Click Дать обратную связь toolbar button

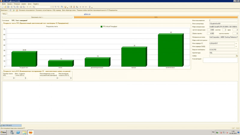point(68,10)
